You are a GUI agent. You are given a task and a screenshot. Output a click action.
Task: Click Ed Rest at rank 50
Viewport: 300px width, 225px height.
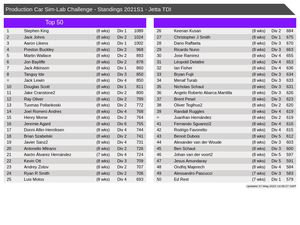[181, 179]
